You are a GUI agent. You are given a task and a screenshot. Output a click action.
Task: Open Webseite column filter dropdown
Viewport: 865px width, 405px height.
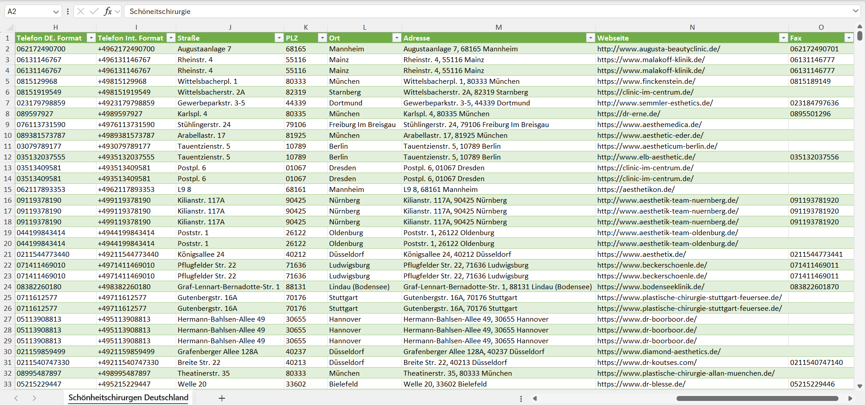pyautogui.click(x=783, y=38)
